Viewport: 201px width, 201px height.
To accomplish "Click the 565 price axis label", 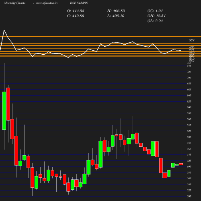I will 189,119.
